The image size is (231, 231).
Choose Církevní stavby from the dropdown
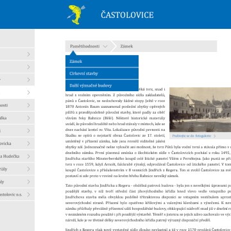click(x=102, y=74)
